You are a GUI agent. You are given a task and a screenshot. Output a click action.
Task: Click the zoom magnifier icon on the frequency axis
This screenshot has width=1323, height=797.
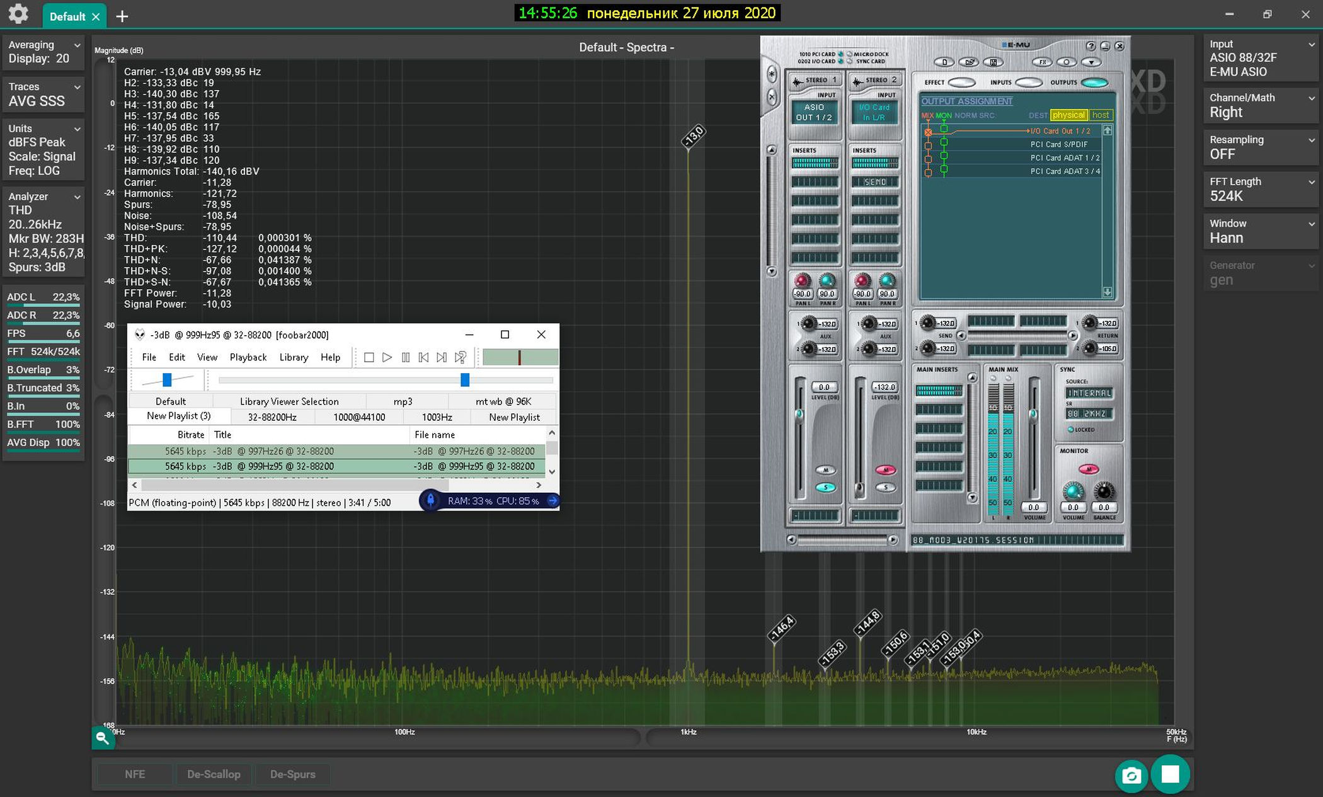102,738
